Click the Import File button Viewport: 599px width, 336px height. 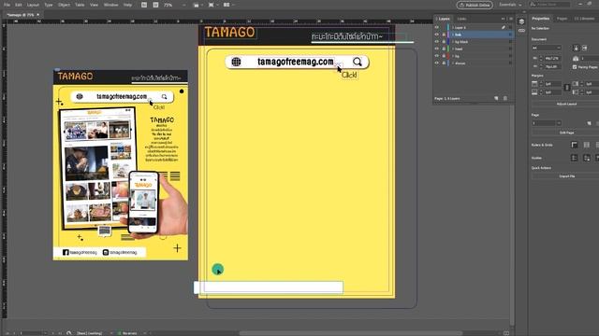566,176
